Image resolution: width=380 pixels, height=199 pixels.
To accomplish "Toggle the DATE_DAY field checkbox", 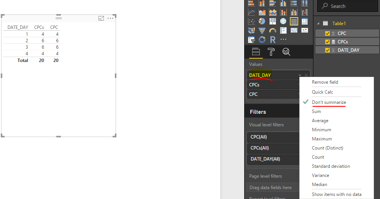I will coord(328,50).
